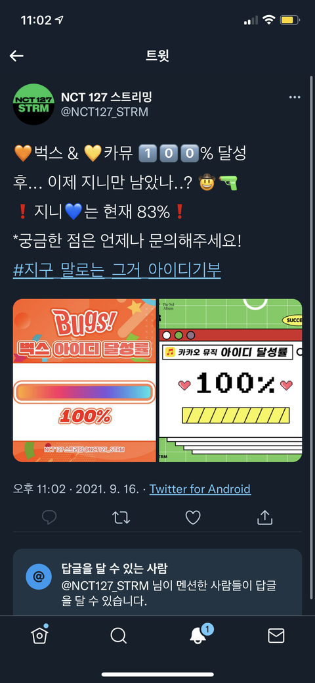Viewport: 315px width, 683px height.
Task: Tap the @ icon in reply restriction box
Action: pyautogui.click(x=39, y=577)
